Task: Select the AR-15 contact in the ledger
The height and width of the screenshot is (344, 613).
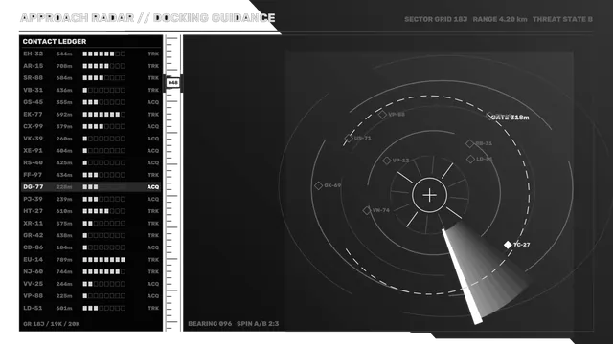Action: click(x=91, y=66)
